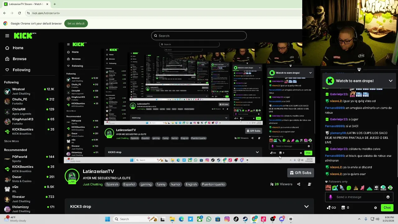This screenshot has width=398, height=224.
Task: Open Discord from the taskbar
Action: [282, 219]
